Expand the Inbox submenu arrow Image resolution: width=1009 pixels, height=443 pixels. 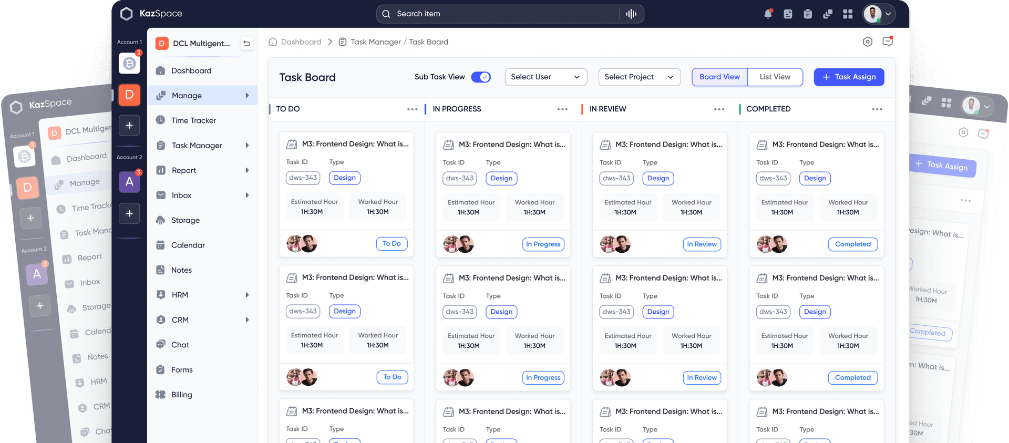point(247,195)
